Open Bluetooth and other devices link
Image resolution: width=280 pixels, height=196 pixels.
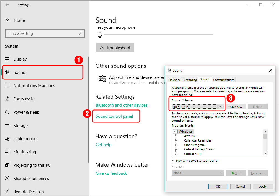click(x=122, y=105)
